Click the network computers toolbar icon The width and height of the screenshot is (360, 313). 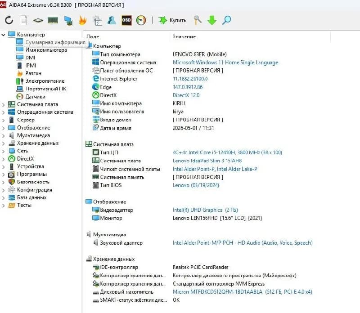68,20
